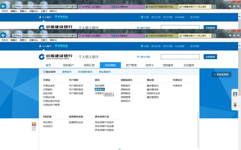Click the clock icon beside 最近使用
The width and height of the screenshot is (241, 150).
44,72
